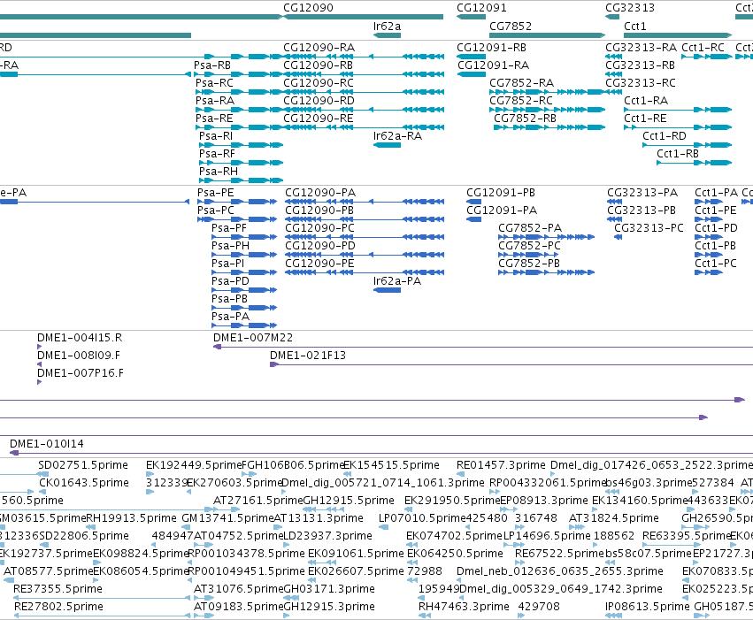Select the Psa-RB transcript label
The width and height of the screenshot is (753, 620).
coord(212,65)
